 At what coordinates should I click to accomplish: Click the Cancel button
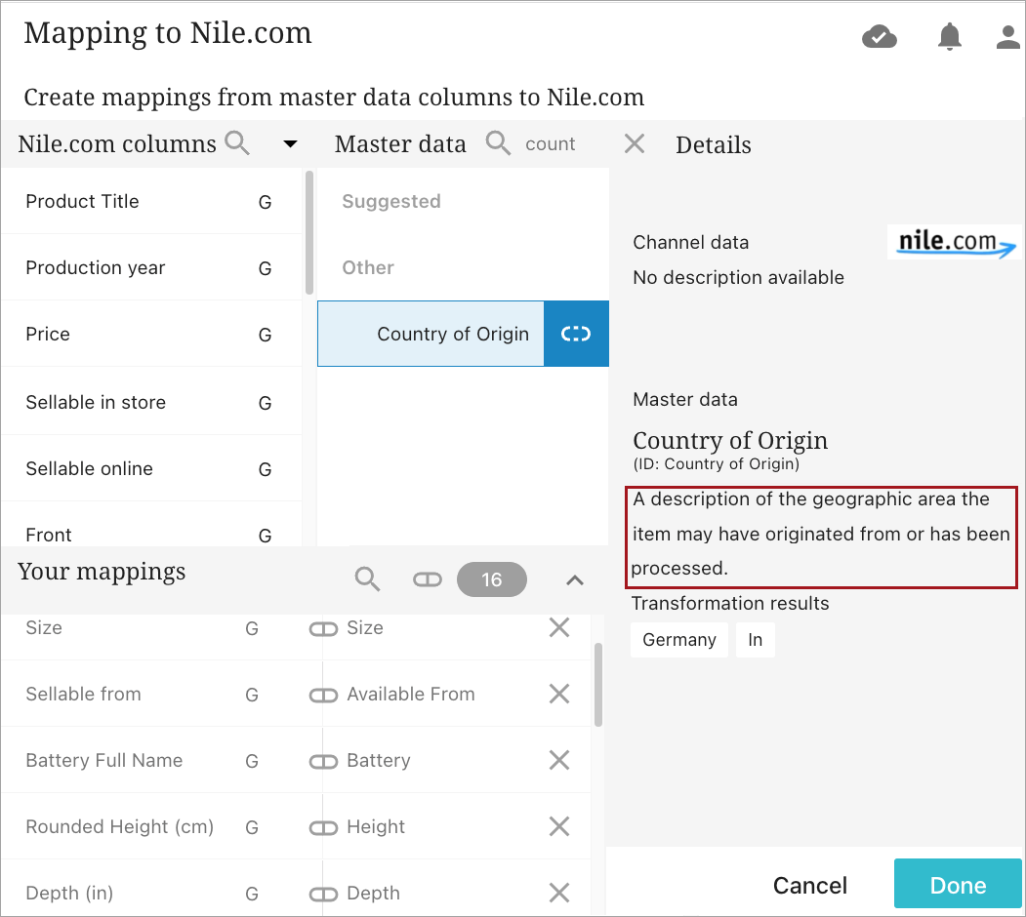(810, 885)
